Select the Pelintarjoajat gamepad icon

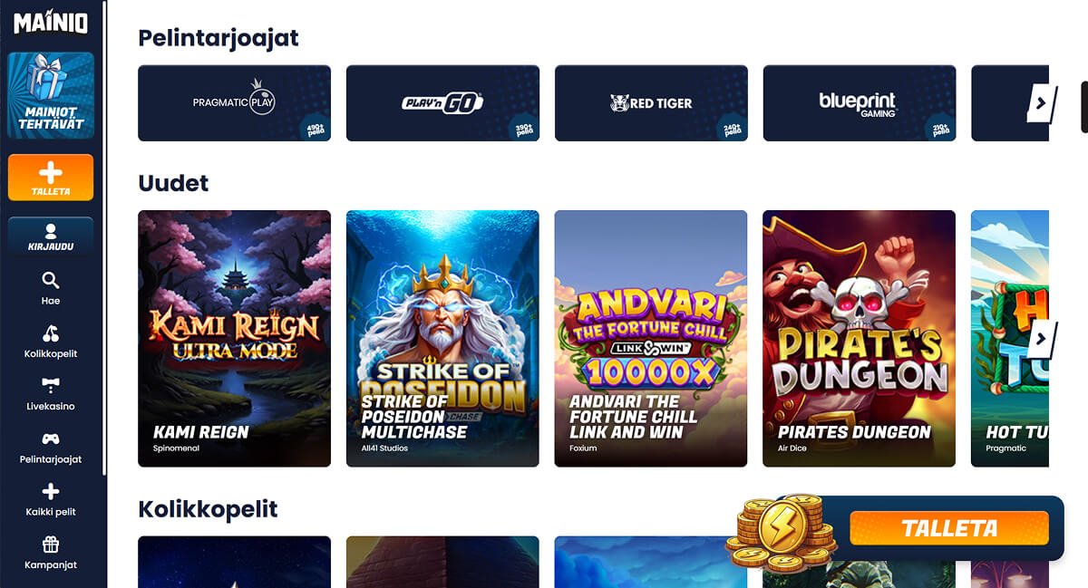coord(51,439)
